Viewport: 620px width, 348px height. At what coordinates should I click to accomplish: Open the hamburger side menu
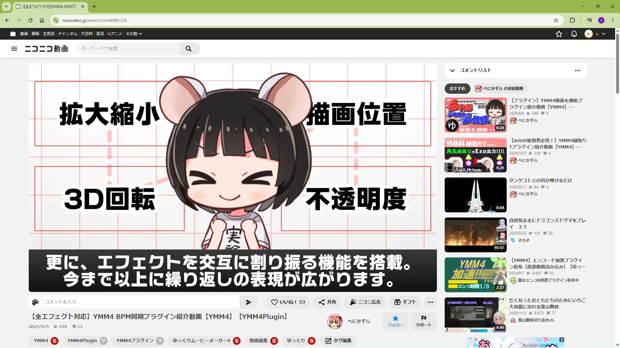[x=14, y=49]
